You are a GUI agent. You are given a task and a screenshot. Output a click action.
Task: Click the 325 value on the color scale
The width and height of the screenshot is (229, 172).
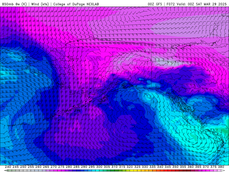click(x=137, y=167)
